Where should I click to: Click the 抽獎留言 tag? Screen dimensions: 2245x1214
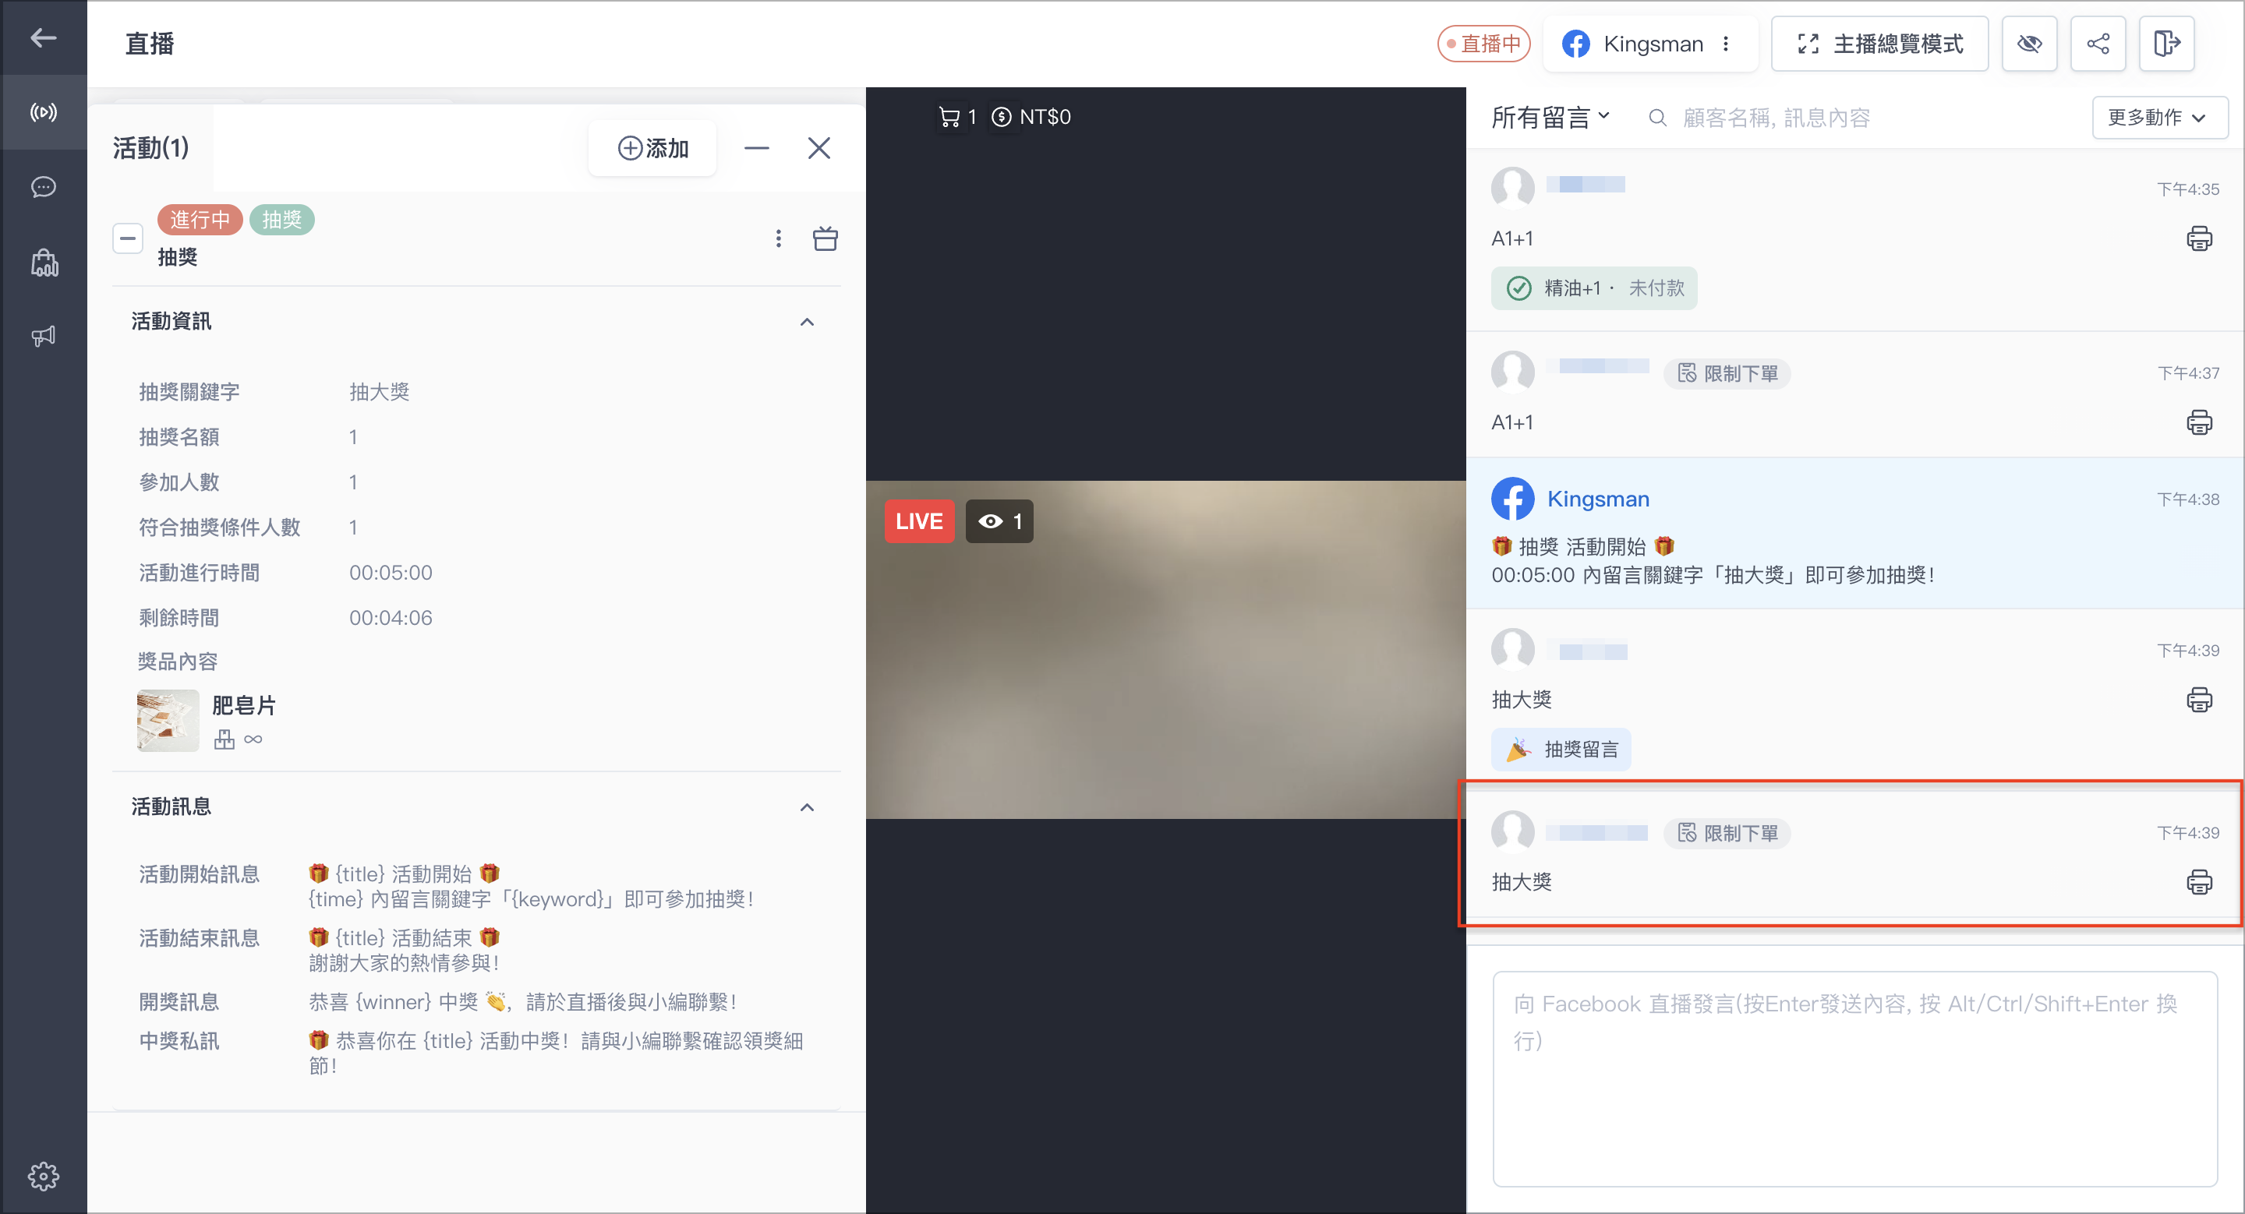[x=1560, y=750]
